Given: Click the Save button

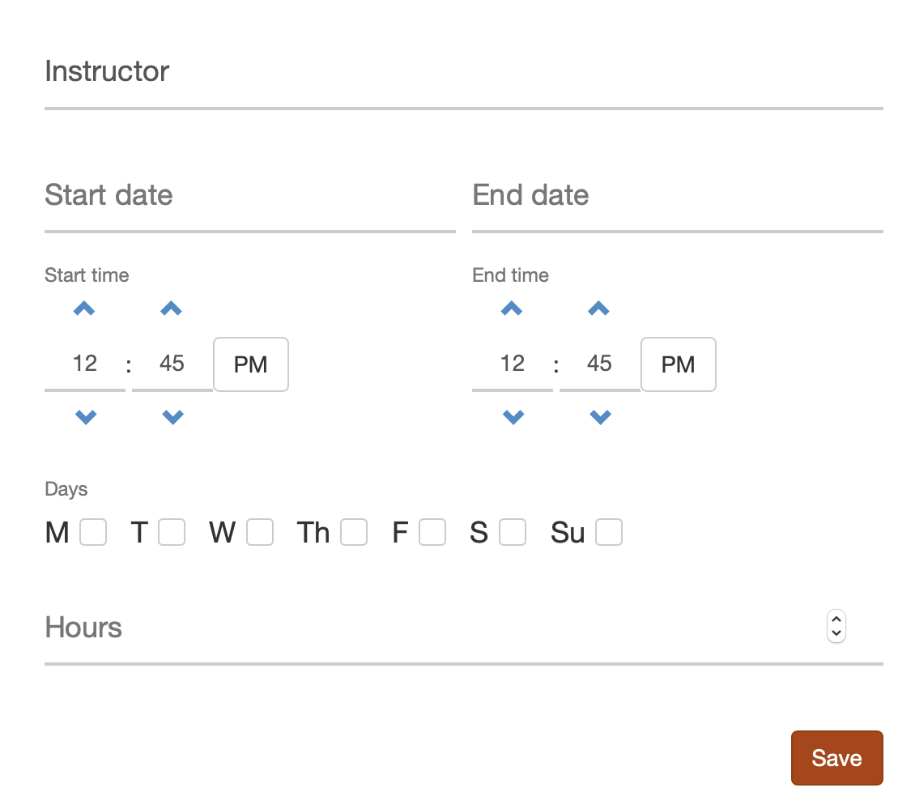Looking at the screenshot, I should 836,757.
